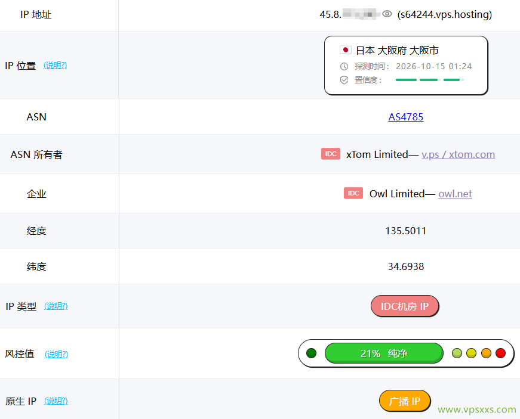Screen dimensions: 520x419
Task: Click the IDC badge next to xTom Limited
Action: tap(331, 154)
